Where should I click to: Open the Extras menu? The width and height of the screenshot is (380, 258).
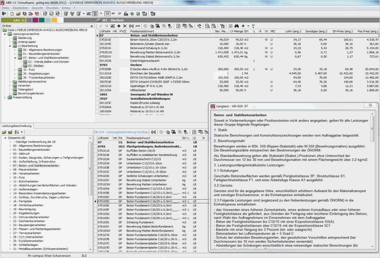pos(66,8)
